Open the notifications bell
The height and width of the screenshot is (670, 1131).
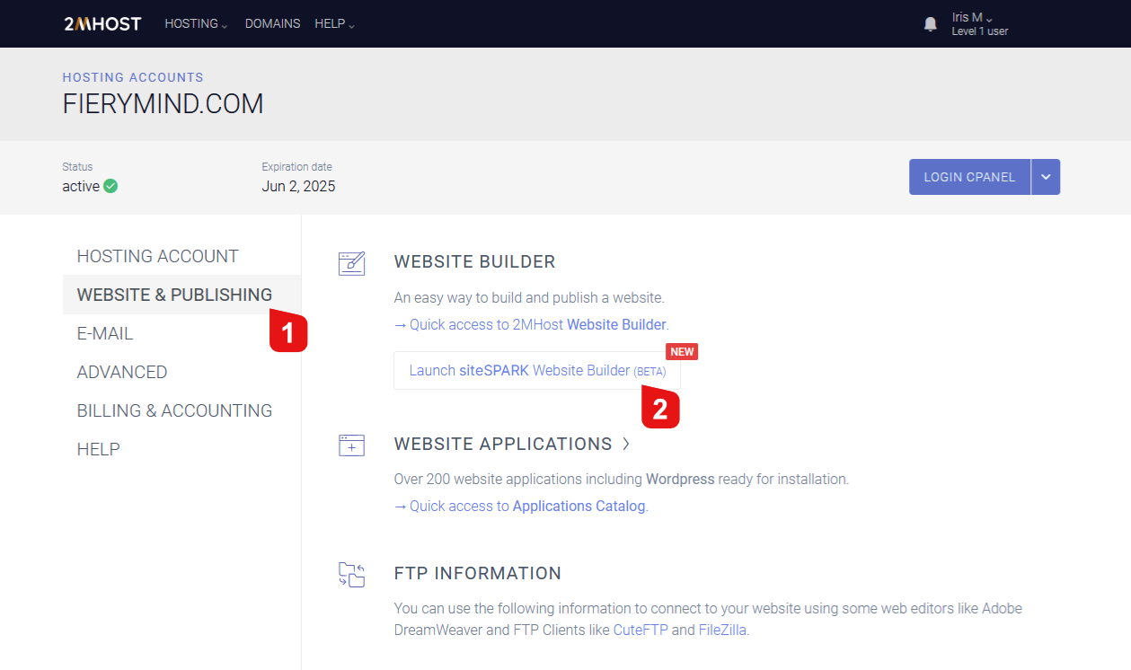tap(930, 24)
